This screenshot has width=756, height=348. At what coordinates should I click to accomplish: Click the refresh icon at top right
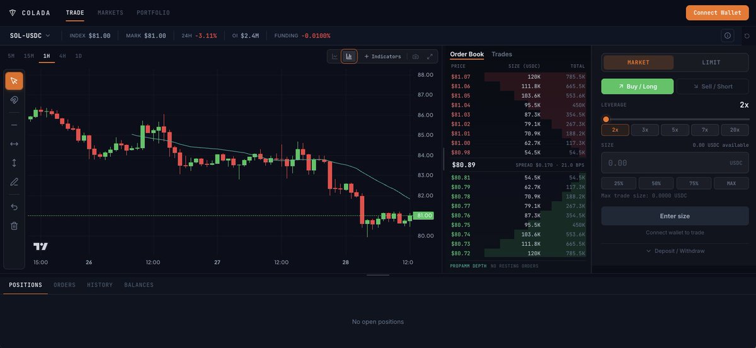pyautogui.click(x=747, y=35)
